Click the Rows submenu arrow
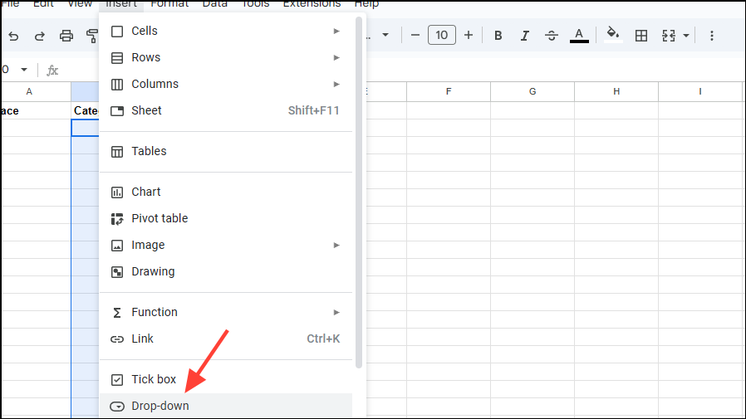This screenshot has height=419, width=746. (336, 57)
